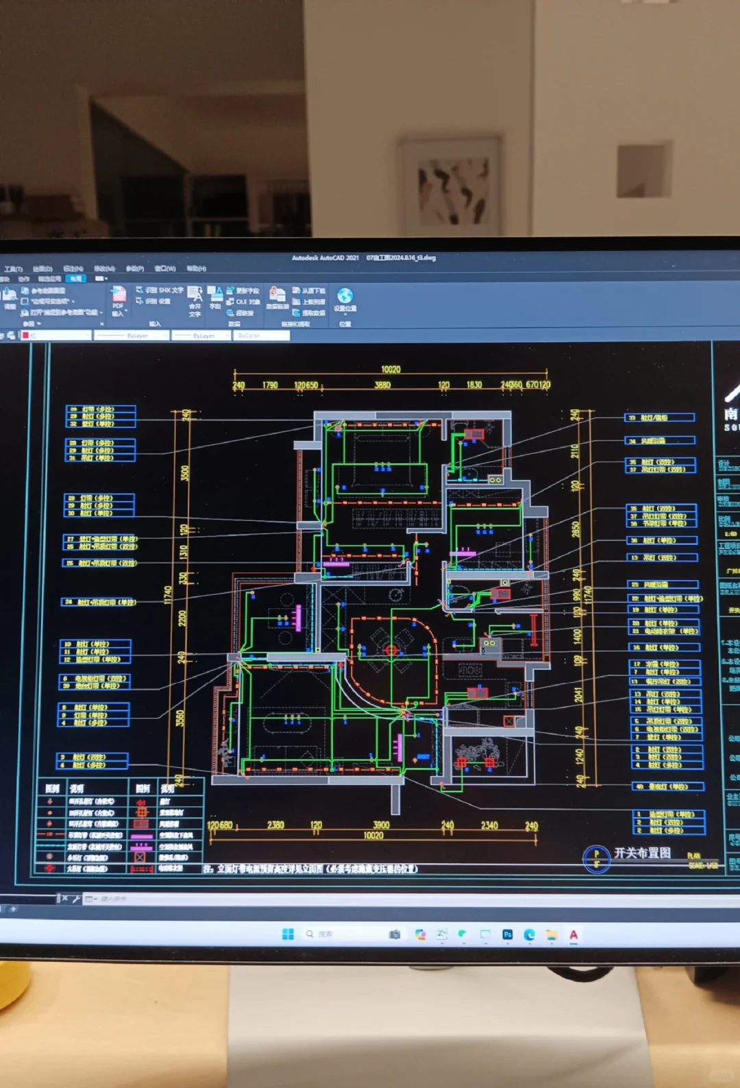Open layer color dropdown with red swatch
This screenshot has height=1088, width=740.
coord(56,335)
